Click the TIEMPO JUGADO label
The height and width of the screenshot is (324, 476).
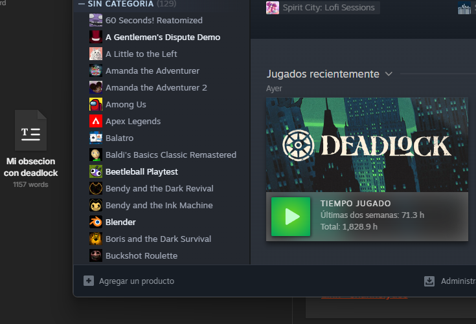356,203
